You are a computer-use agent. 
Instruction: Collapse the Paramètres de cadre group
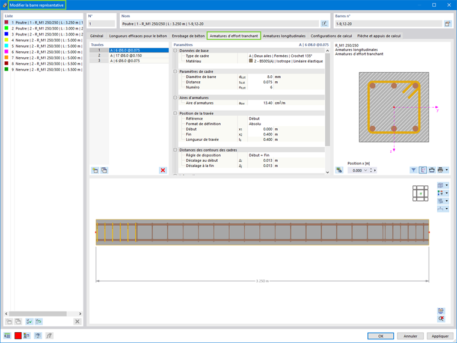(175, 72)
